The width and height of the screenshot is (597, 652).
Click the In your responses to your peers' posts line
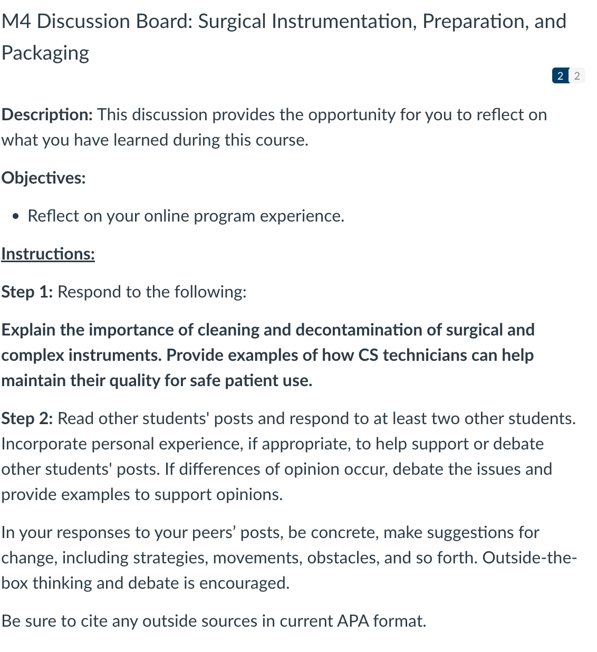click(x=270, y=532)
